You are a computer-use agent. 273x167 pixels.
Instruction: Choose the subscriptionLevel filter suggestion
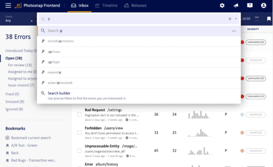pyautogui.click(x=60, y=82)
